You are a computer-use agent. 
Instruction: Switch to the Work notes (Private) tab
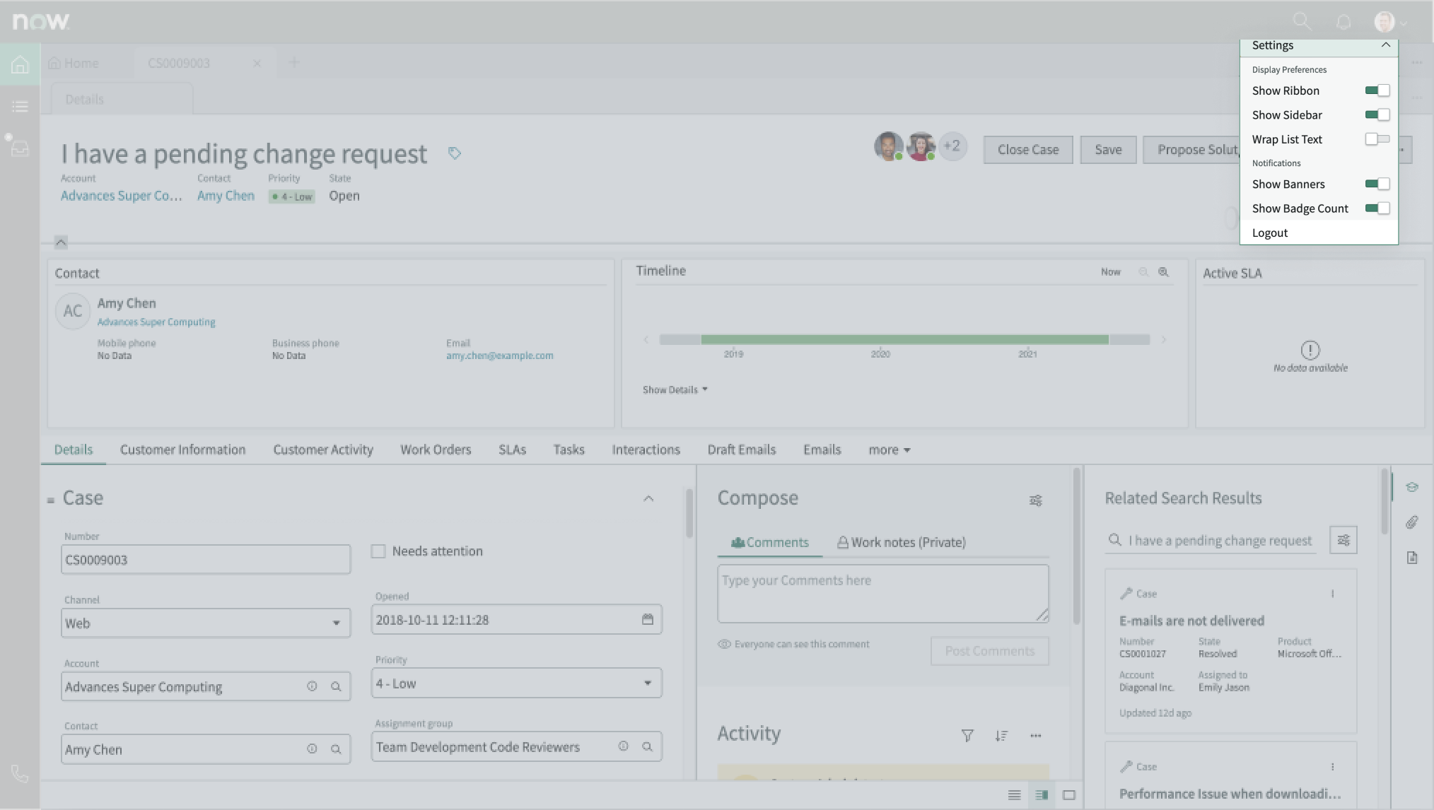pyautogui.click(x=900, y=542)
